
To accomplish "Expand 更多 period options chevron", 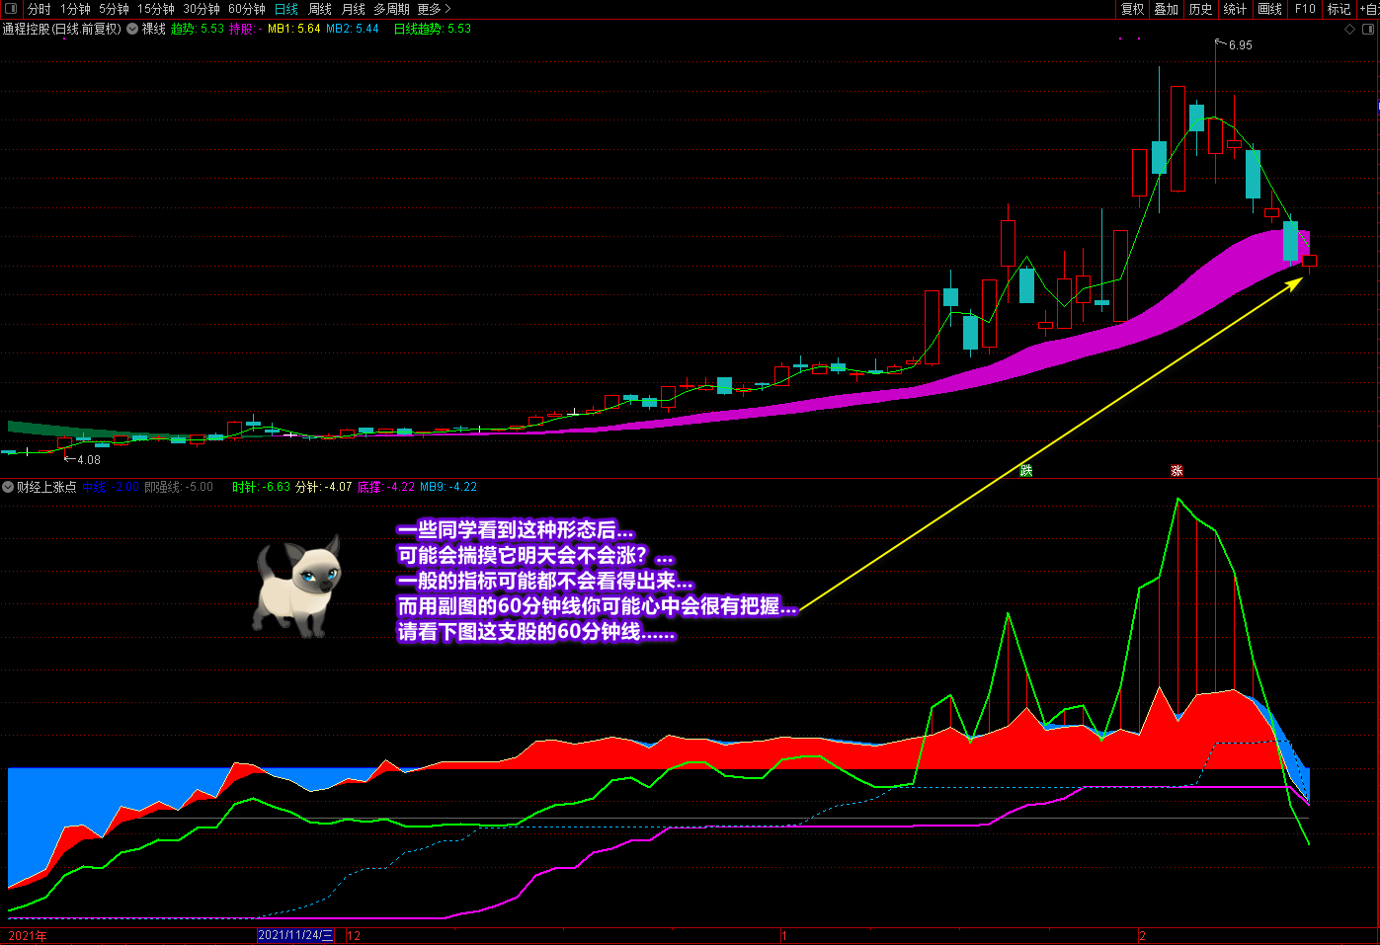I will [447, 9].
